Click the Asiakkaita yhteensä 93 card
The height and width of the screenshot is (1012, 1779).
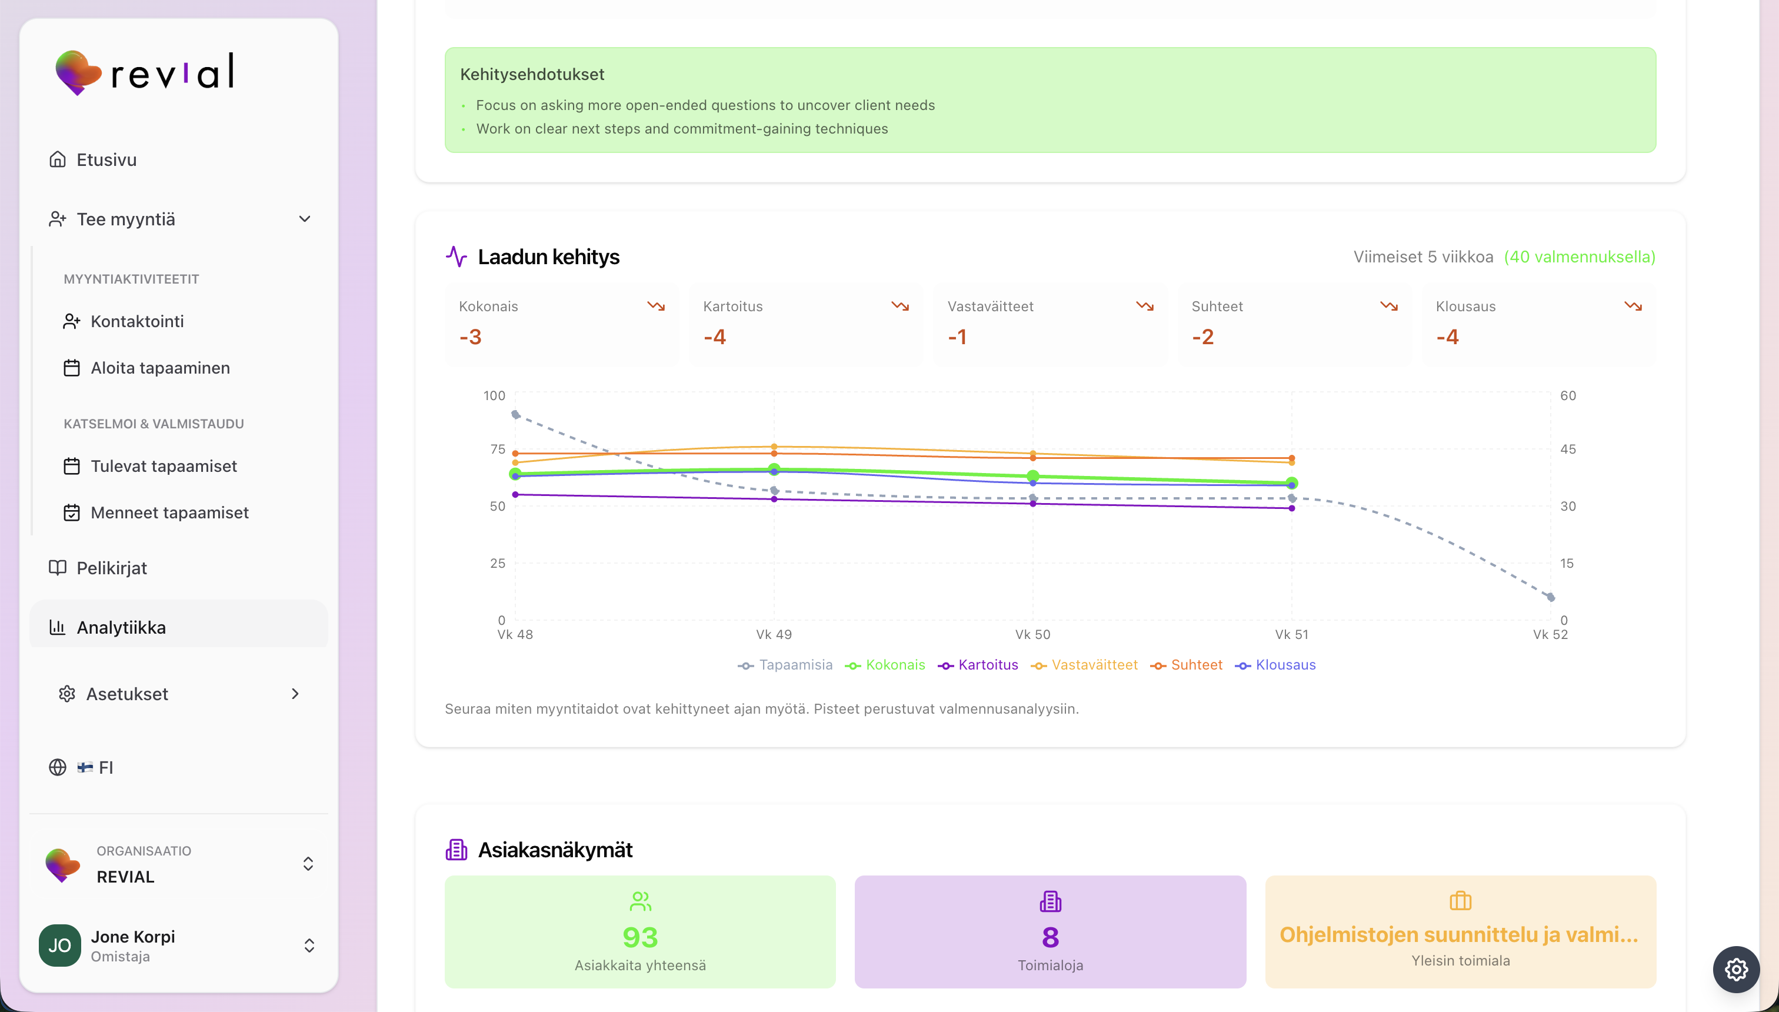640,931
